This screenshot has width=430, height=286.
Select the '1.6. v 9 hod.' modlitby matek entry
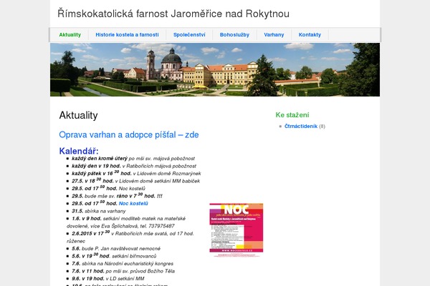126,222
